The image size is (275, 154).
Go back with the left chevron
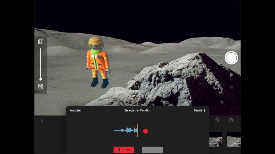(x=42, y=120)
